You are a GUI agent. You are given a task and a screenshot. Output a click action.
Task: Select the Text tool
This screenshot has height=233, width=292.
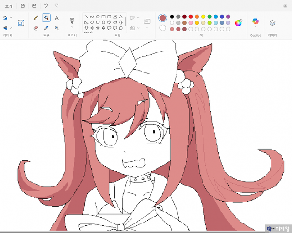[57, 18]
